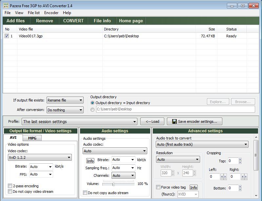Click Remove in the toolbar
The height and width of the screenshot is (201, 262).
(x=45, y=21)
